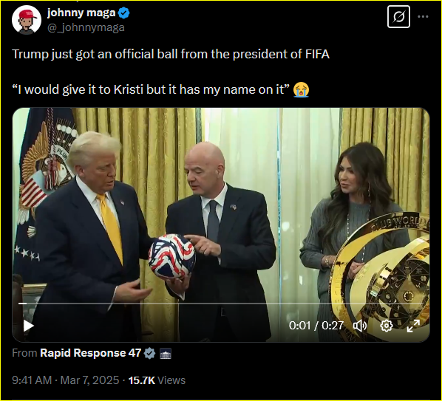The image size is (442, 401).
Task: Mute the video using the speaker icon
Action: pyautogui.click(x=360, y=326)
